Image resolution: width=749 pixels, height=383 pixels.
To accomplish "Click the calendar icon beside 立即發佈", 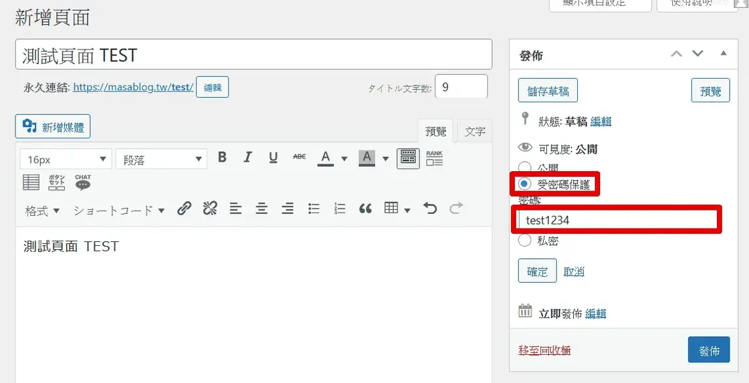I will (525, 311).
